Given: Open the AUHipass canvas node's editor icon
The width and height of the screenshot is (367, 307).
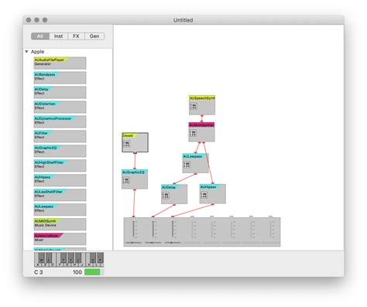Looking at the screenshot, I should [204, 195].
